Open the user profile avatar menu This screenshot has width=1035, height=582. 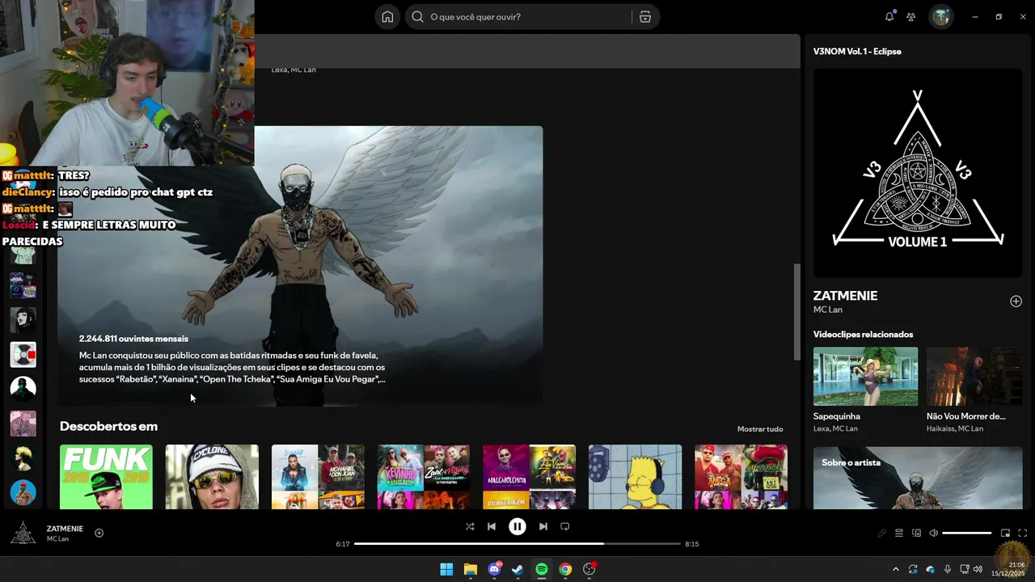tap(941, 17)
